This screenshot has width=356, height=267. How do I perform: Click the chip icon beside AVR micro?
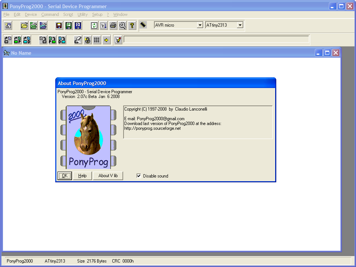(x=143, y=24)
